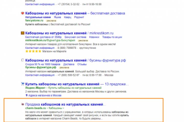Click the fancystone.ru green URL

coord(34,20)
